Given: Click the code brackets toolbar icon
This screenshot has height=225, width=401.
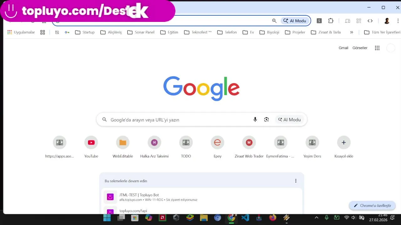Looking at the screenshot, I should (x=370, y=21).
